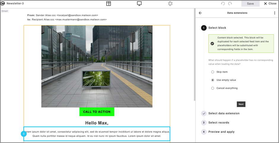Click the Hello Max, heading

click(x=97, y=123)
